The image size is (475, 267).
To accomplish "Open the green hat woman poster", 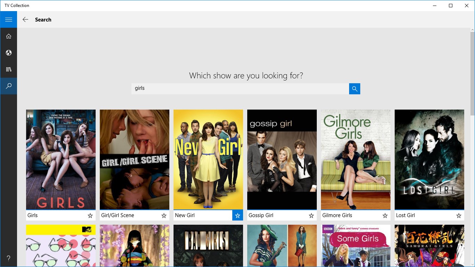I will tap(282, 245).
